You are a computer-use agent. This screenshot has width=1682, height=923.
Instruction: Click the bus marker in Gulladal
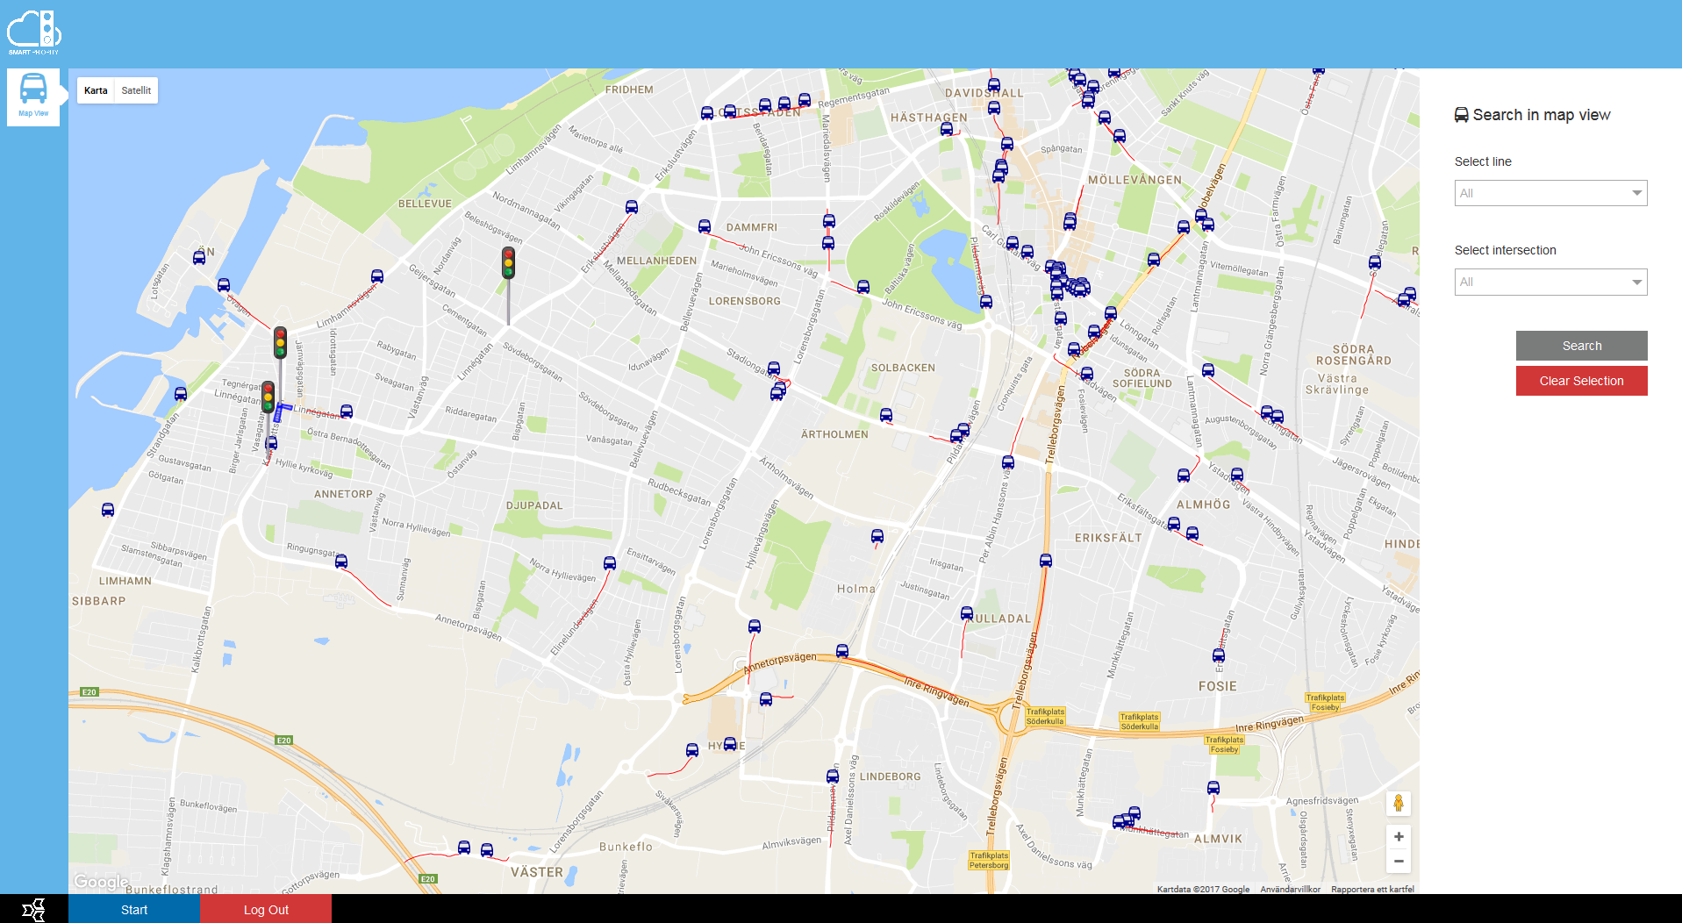[966, 613]
